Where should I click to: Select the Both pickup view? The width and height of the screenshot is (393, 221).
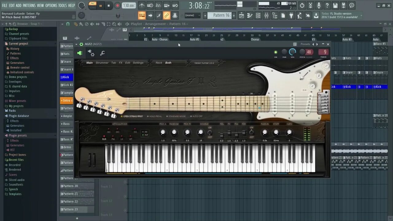click(168, 63)
